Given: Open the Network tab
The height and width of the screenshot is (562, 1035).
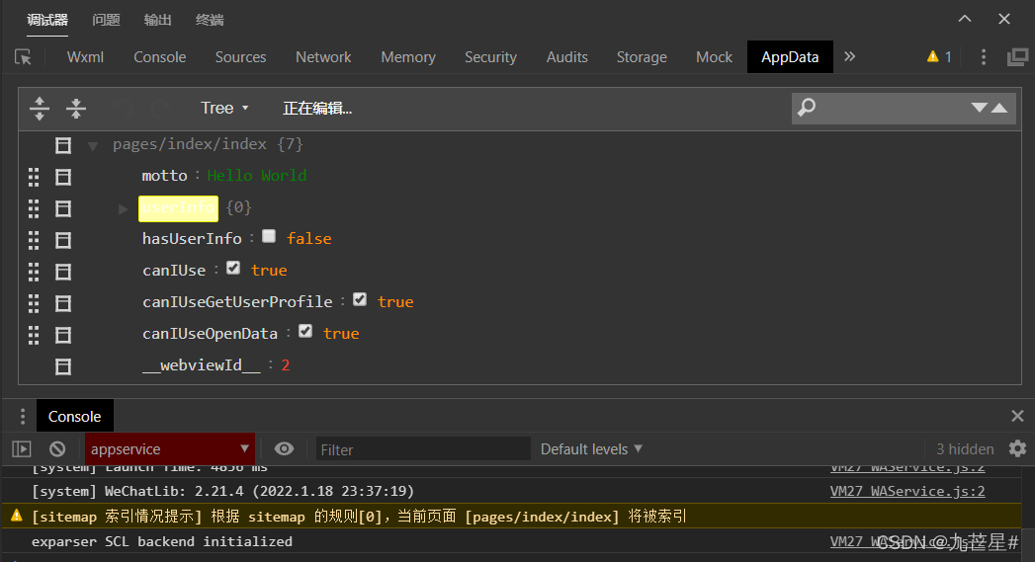Looking at the screenshot, I should [x=323, y=57].
